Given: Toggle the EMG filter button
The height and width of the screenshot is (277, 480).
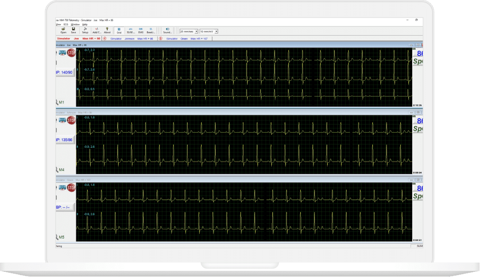Looking at the screenshot, I should (141, 30).
